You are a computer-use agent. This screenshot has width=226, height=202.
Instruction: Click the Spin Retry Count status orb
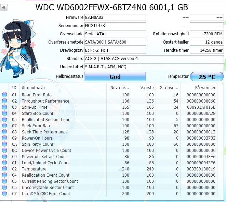[4, 144]
